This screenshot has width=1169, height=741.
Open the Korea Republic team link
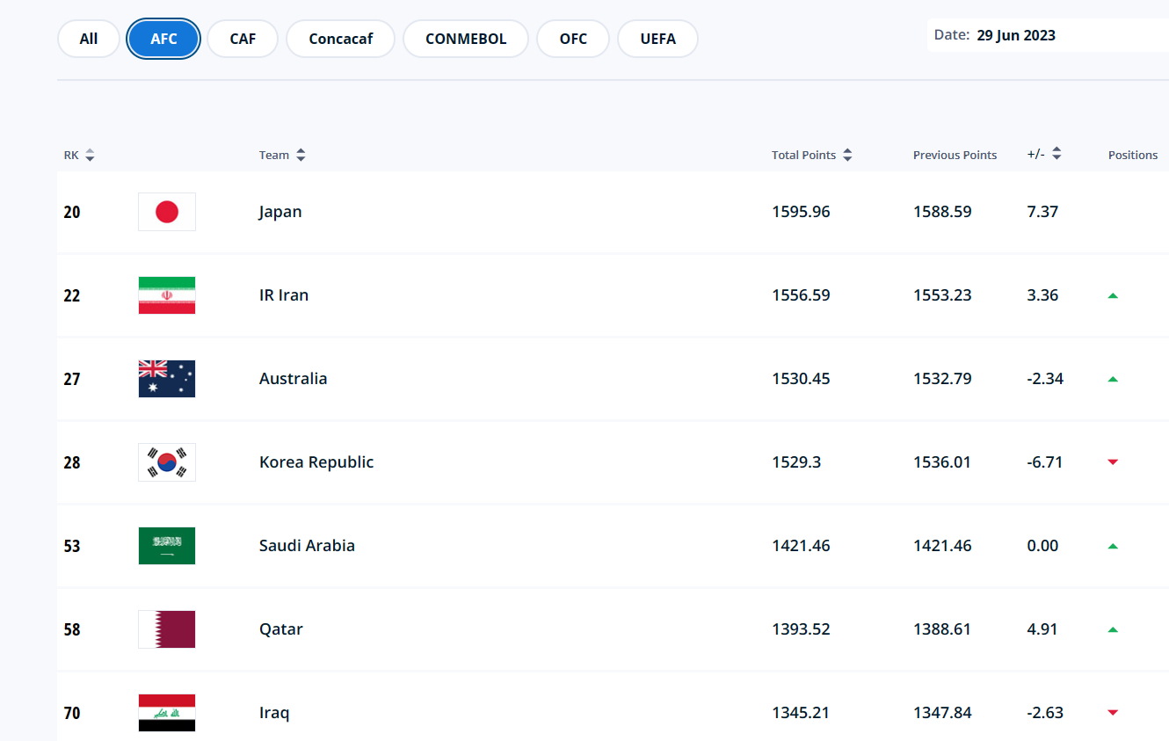coord(316,462)
